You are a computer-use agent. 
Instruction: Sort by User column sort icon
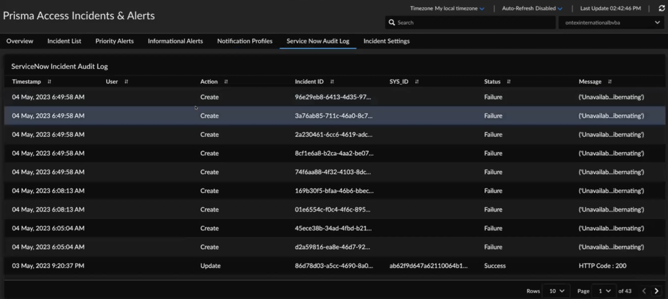coord(126,82)
